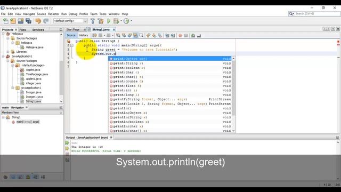Click the Profile Project clock icon
341x192 pixels.
(126, 21)
